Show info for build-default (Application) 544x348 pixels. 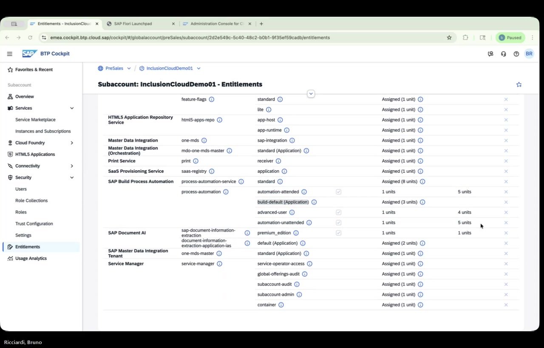coord(314,202)
